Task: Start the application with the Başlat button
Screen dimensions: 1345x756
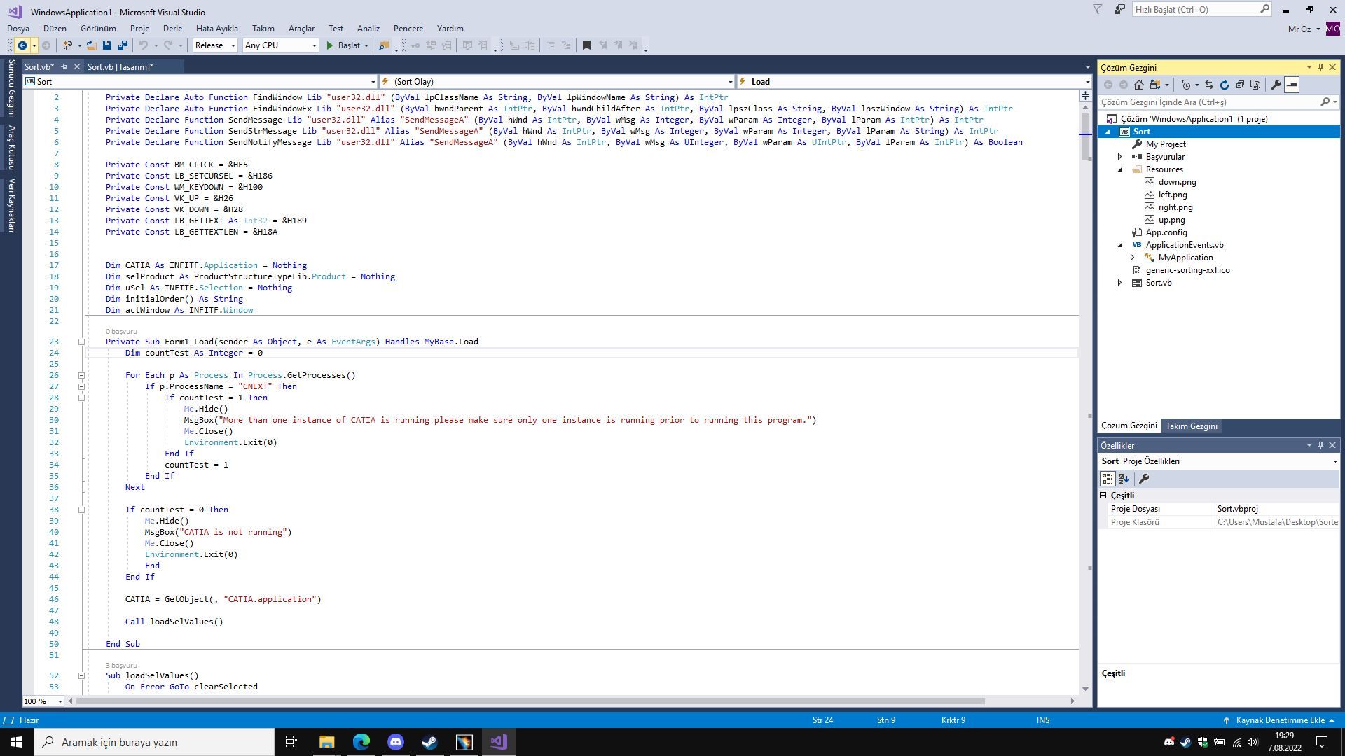Action: point(343,45)
